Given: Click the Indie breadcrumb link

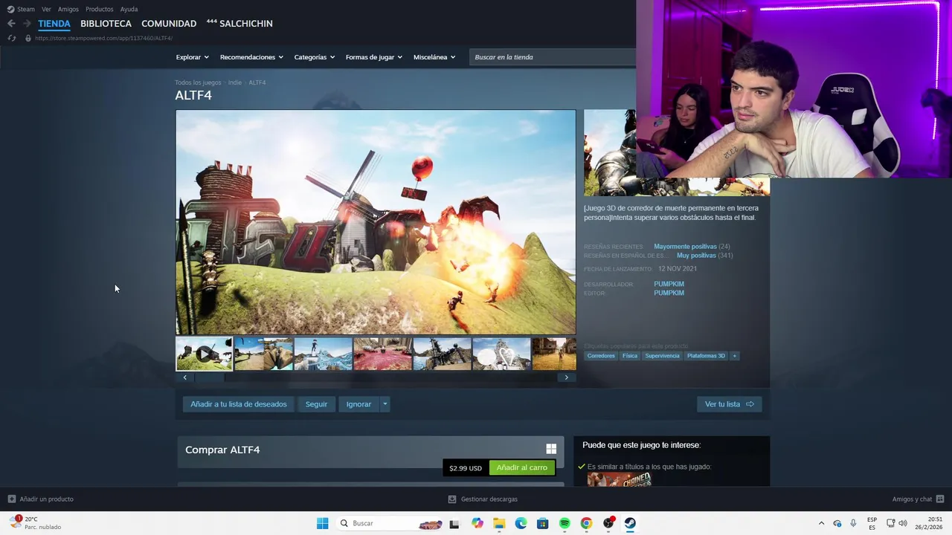Looking at the screenshot, I should coord(235,82).
